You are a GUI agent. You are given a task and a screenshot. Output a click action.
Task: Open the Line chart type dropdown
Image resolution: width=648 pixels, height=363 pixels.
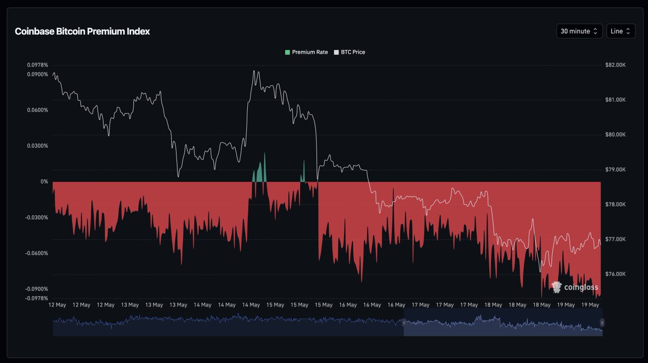[x=621, y=31]
